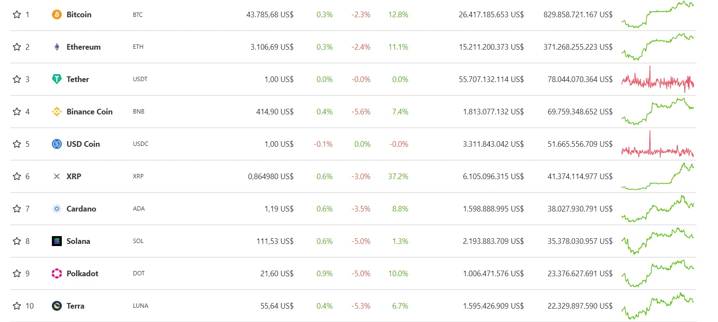Click Binance Coin 24h change -5.6%
This screenshot has height=322, width=718.
point(361,112)
